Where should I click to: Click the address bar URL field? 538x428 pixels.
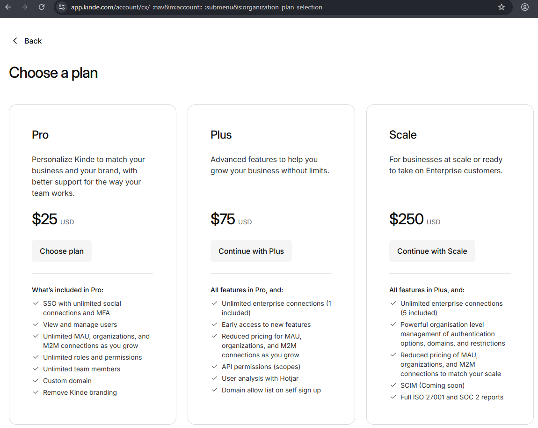pos(196,7)
